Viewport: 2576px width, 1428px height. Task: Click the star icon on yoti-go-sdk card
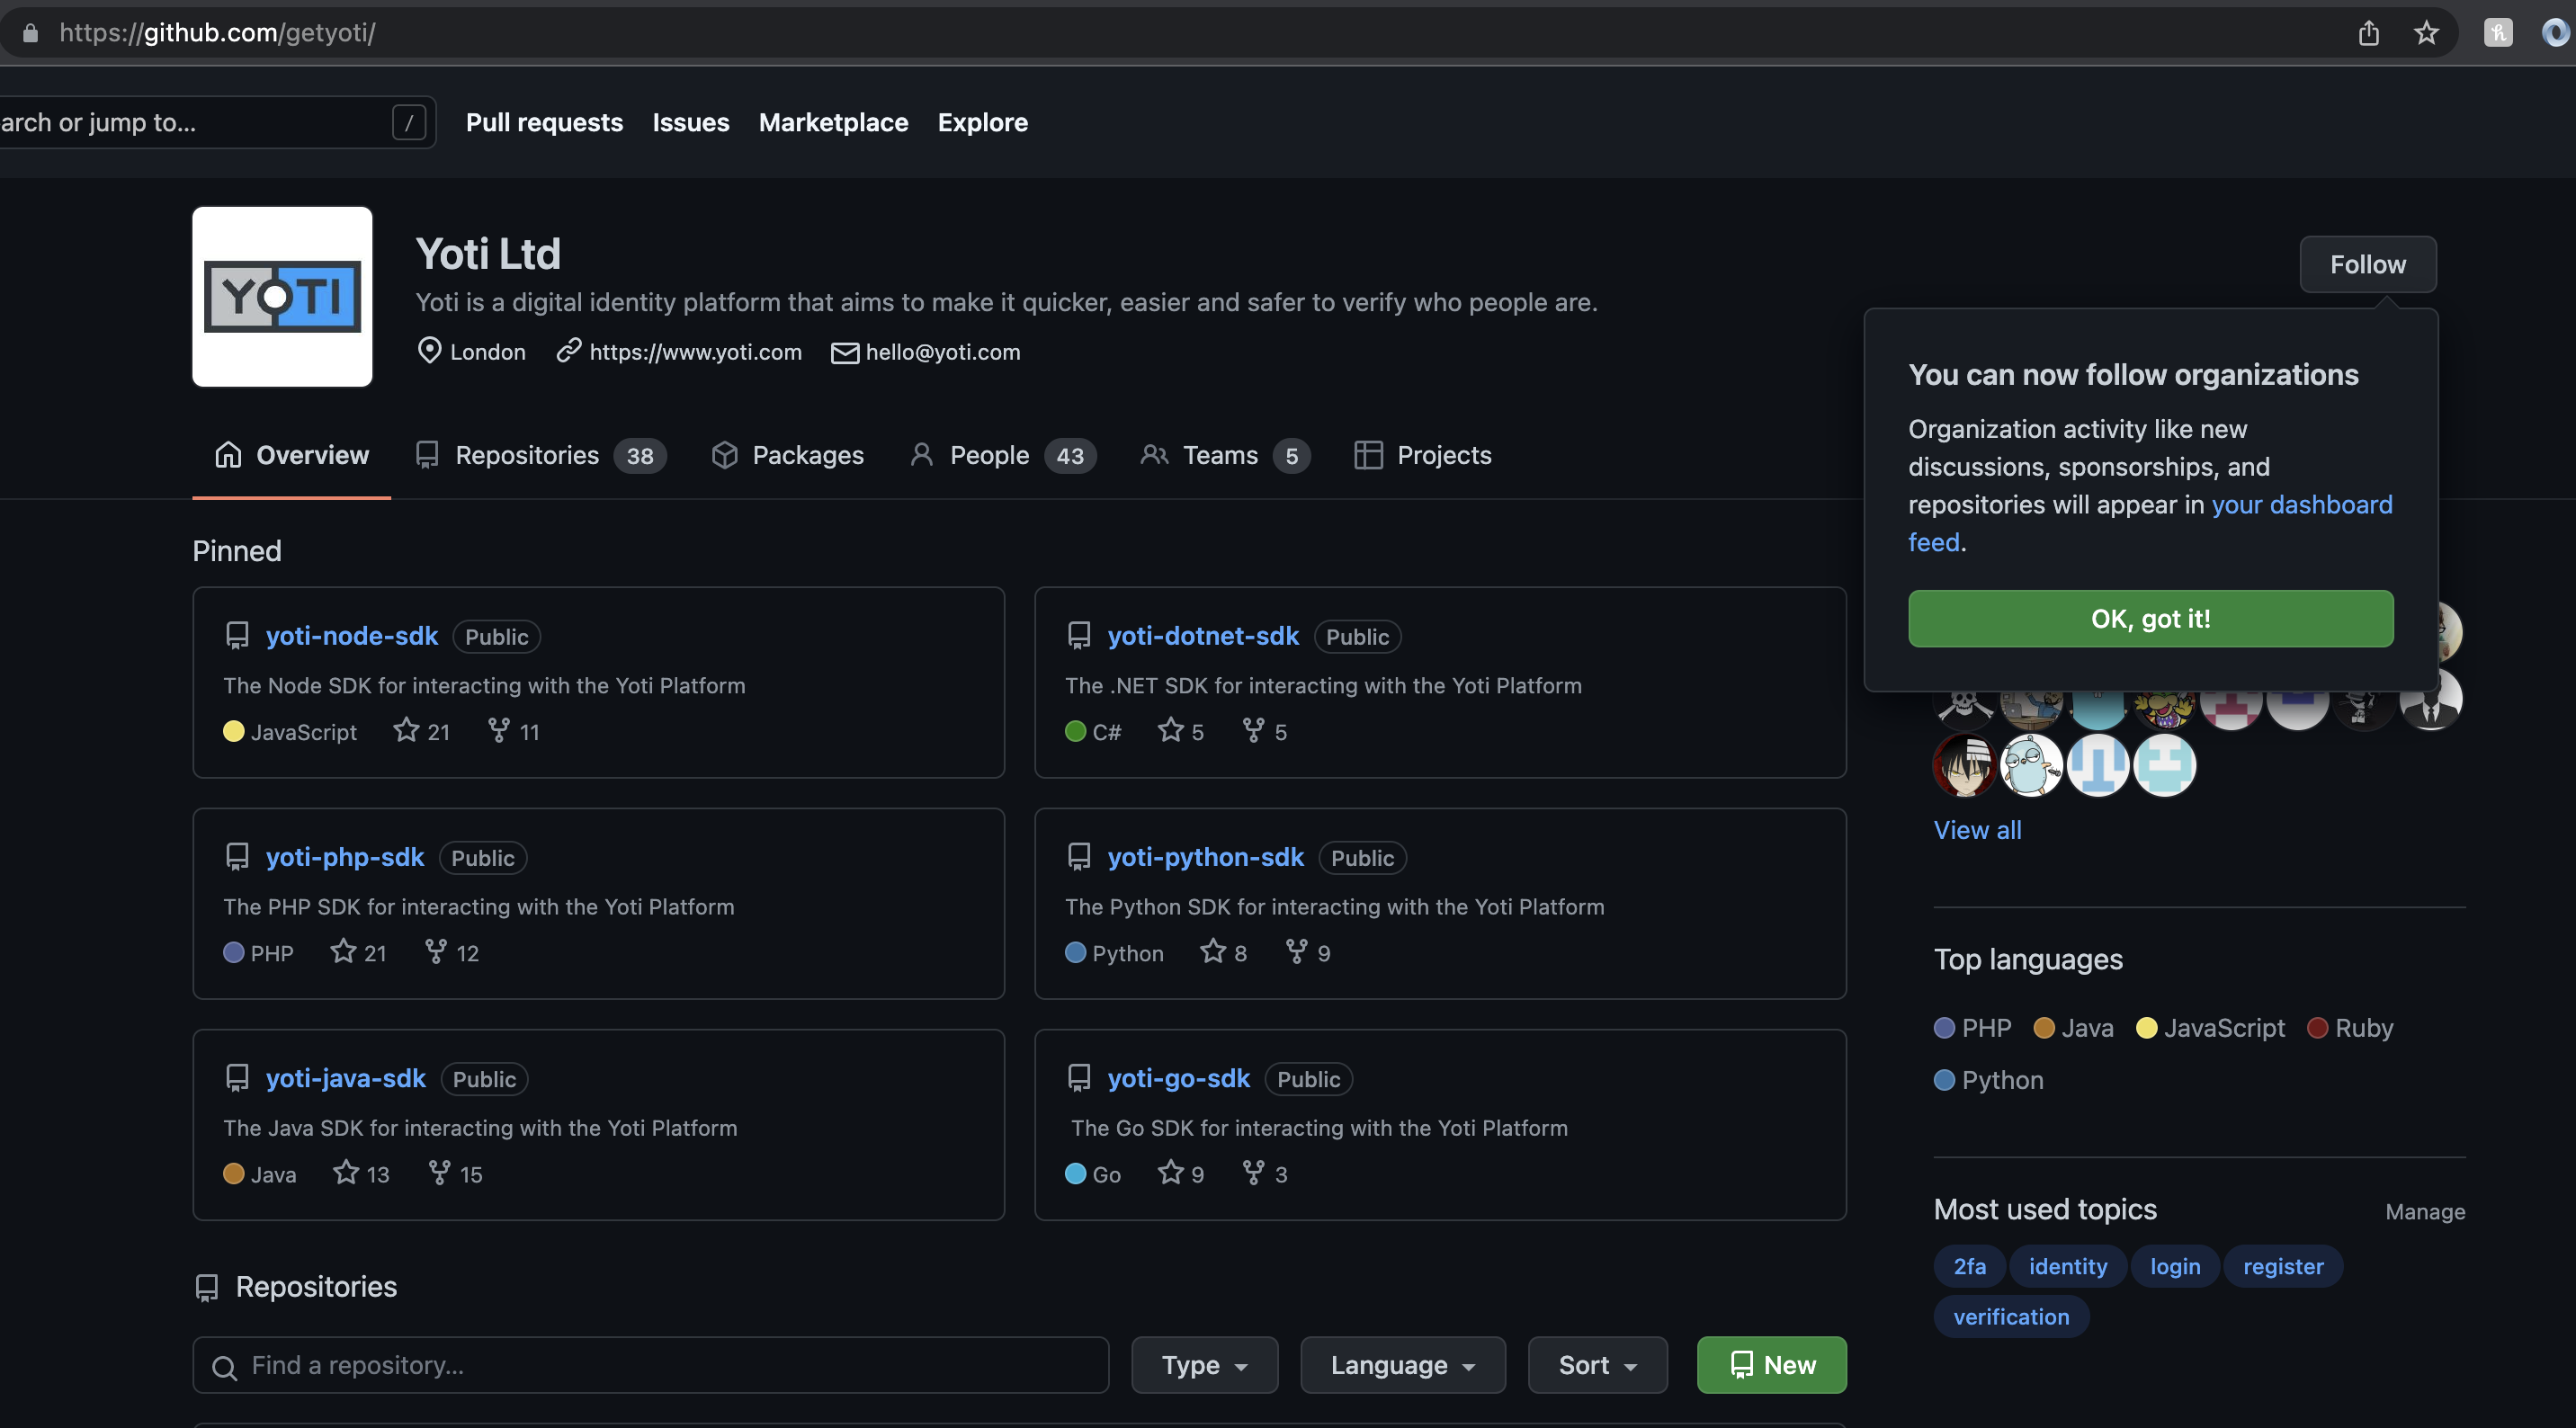coord(1170,1172)
